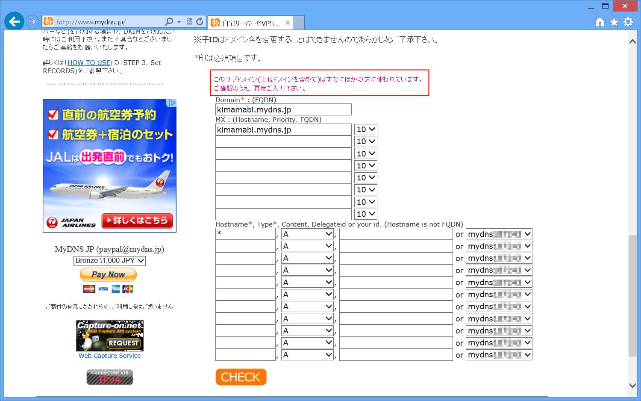Open favorites with the star icon
The height and width of the screenshot is (401, 641).
point(614,21)
